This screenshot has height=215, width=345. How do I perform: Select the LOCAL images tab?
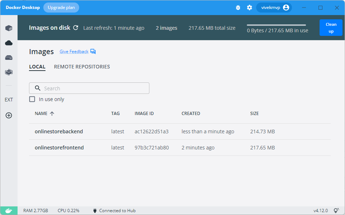tap(37, 67)
